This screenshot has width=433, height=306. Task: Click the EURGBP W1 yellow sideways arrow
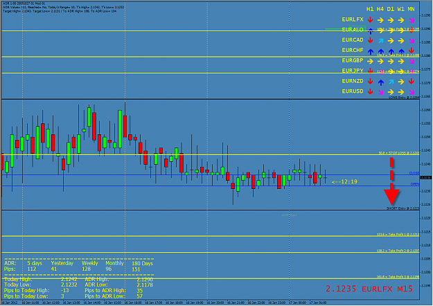[401, 61]
